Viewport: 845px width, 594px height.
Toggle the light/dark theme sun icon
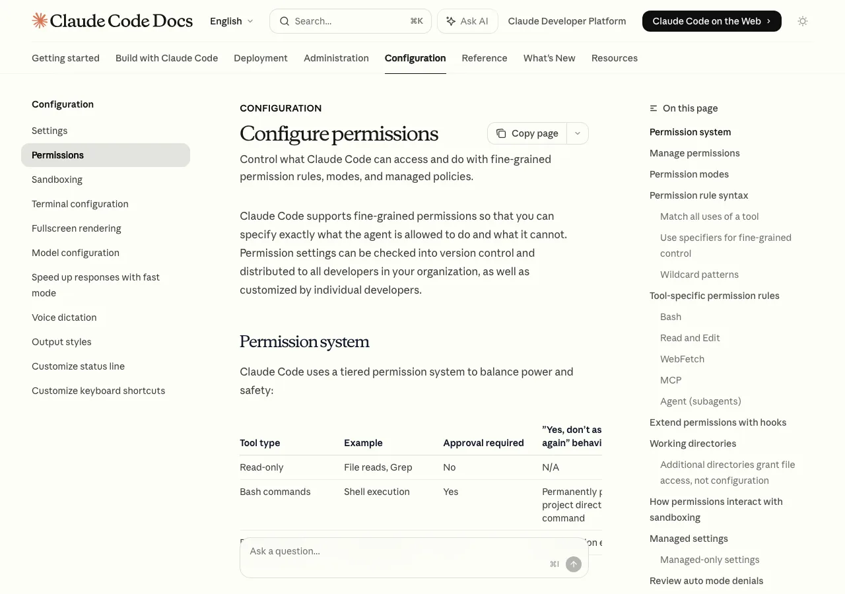coord(803,21)
